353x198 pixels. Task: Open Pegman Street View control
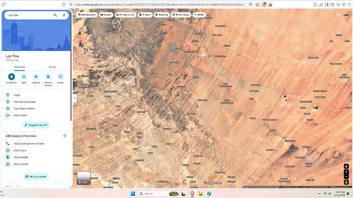[x=346, y=182]
